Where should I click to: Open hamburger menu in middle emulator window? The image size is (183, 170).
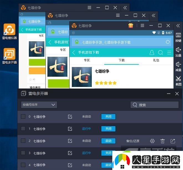[x=118, y=16]
